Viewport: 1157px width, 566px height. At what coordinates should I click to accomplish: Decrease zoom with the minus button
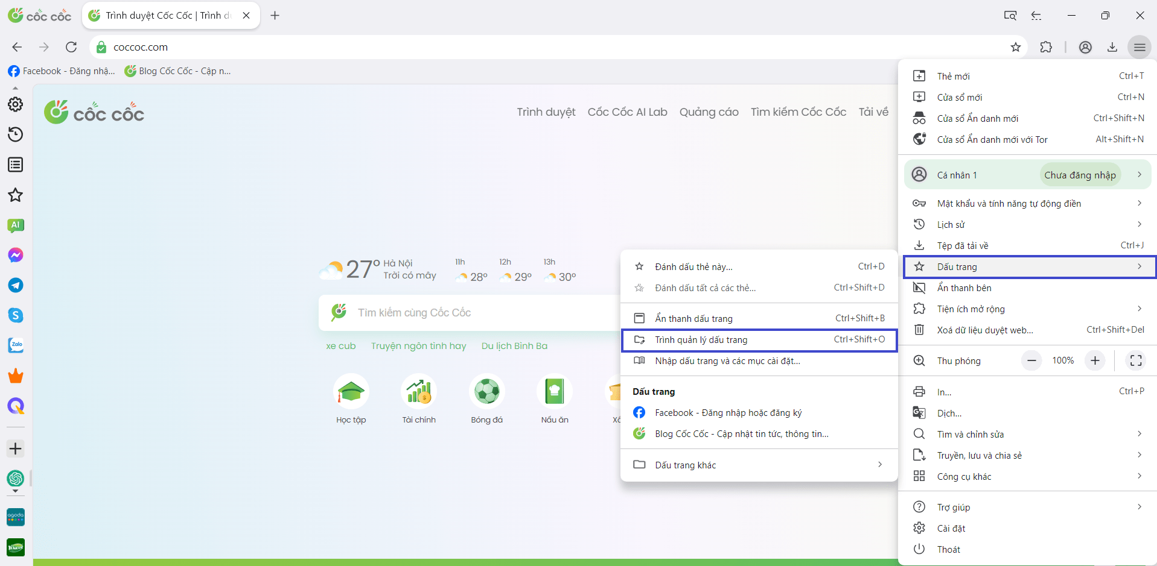pyautogui.click(x=1031, y=360)
